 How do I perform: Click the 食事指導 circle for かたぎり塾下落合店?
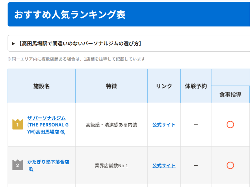230,165
